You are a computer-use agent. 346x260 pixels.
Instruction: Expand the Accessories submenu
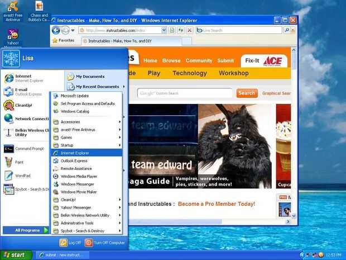86,122
